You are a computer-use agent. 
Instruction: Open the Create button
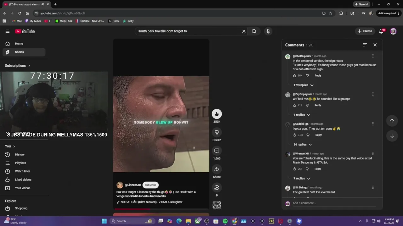click(365, 31)
